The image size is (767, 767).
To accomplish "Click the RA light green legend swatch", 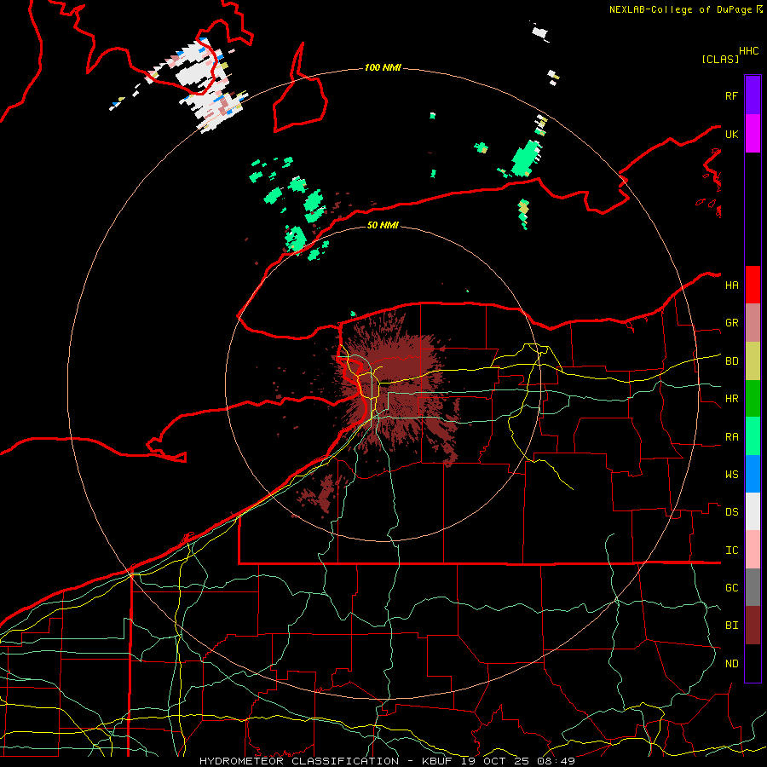I will tap(753, 436).
